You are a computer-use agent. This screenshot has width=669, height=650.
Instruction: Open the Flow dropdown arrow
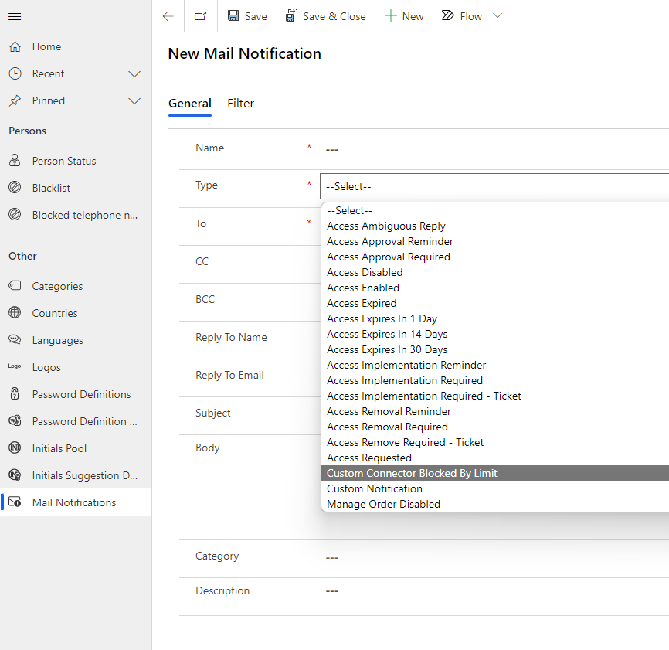click(x=498, y=16)
